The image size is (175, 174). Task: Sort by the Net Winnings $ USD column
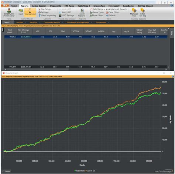point(24,31)
